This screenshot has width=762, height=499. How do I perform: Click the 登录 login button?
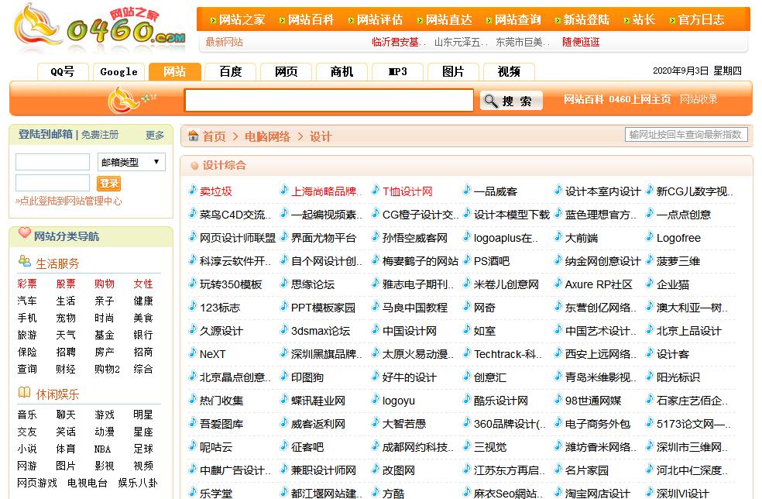tap(108, 185)
